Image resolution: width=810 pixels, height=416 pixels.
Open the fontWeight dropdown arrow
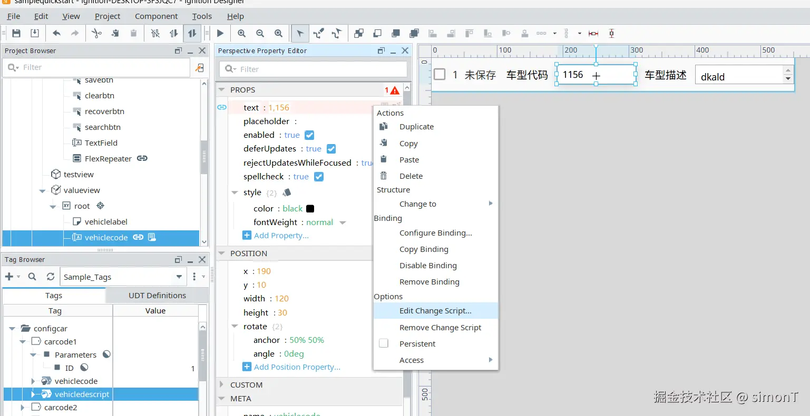[343, 222]
